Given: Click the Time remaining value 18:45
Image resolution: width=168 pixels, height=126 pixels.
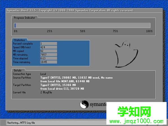Looking at the screenshot, I should pyautogui.click(x=48, y=62).
